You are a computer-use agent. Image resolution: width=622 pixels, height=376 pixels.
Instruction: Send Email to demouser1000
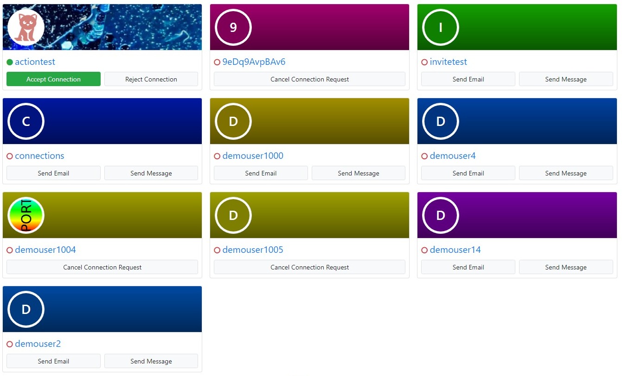coord(261,173)
